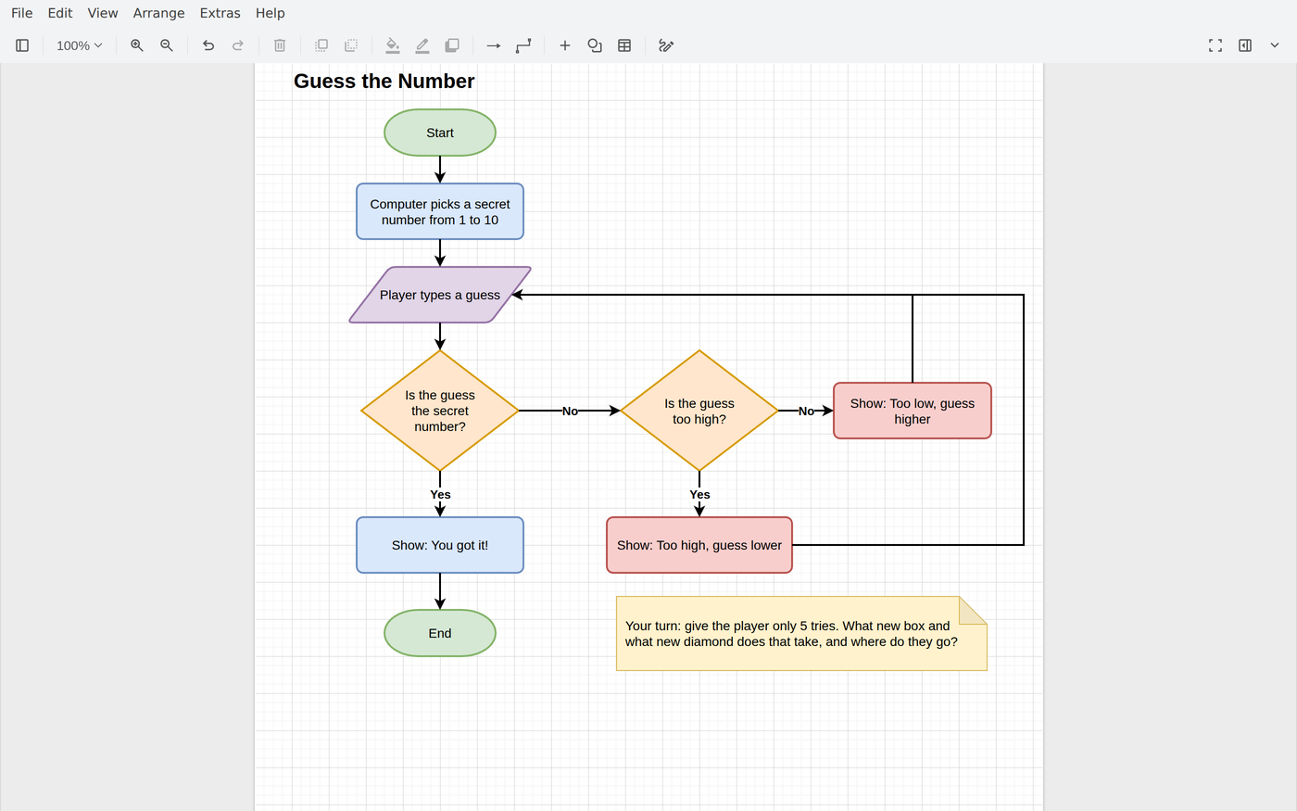Screen dimensions: 1297x811
Task: Choose the straight arrow connection style
Action: (494, 45)
